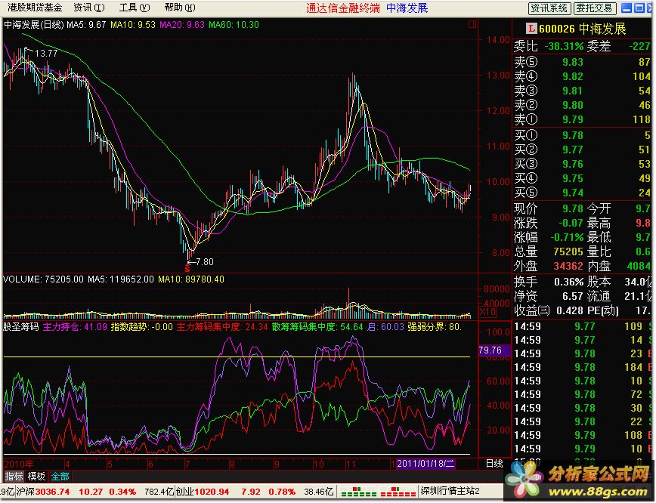Viewport: 656px width, 503px height.
Task: Minimize the window with the blue minimize icon
Action: (627, 8)
